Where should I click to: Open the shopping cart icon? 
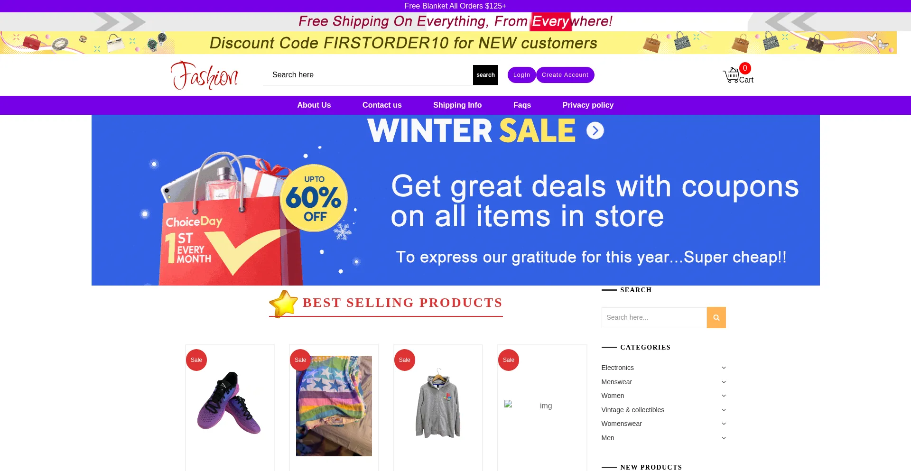point(731,75)
